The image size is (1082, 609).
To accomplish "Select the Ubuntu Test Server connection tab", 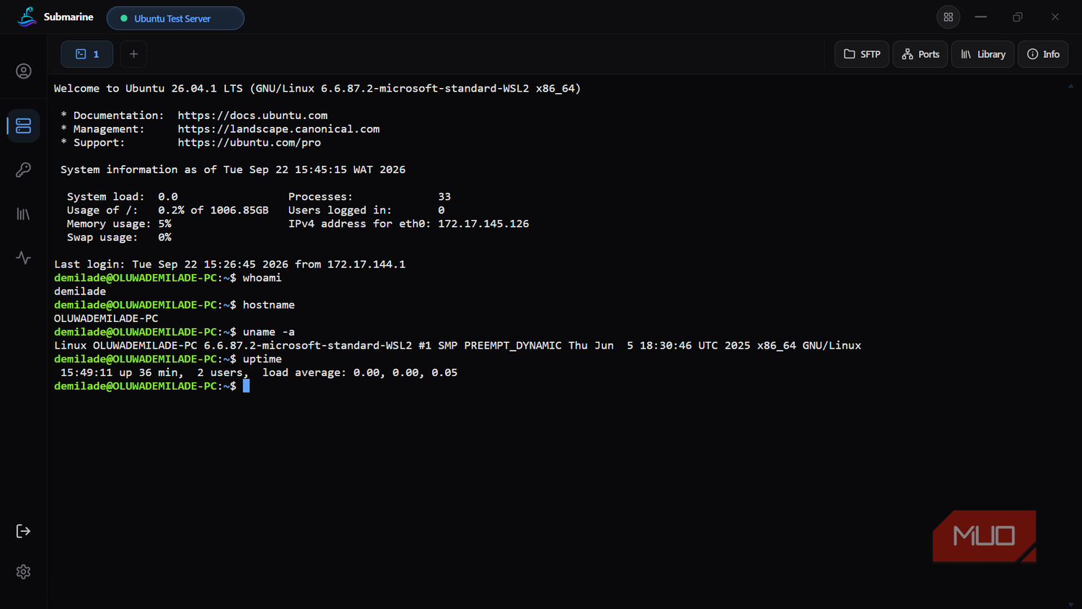I will point(175,18).
